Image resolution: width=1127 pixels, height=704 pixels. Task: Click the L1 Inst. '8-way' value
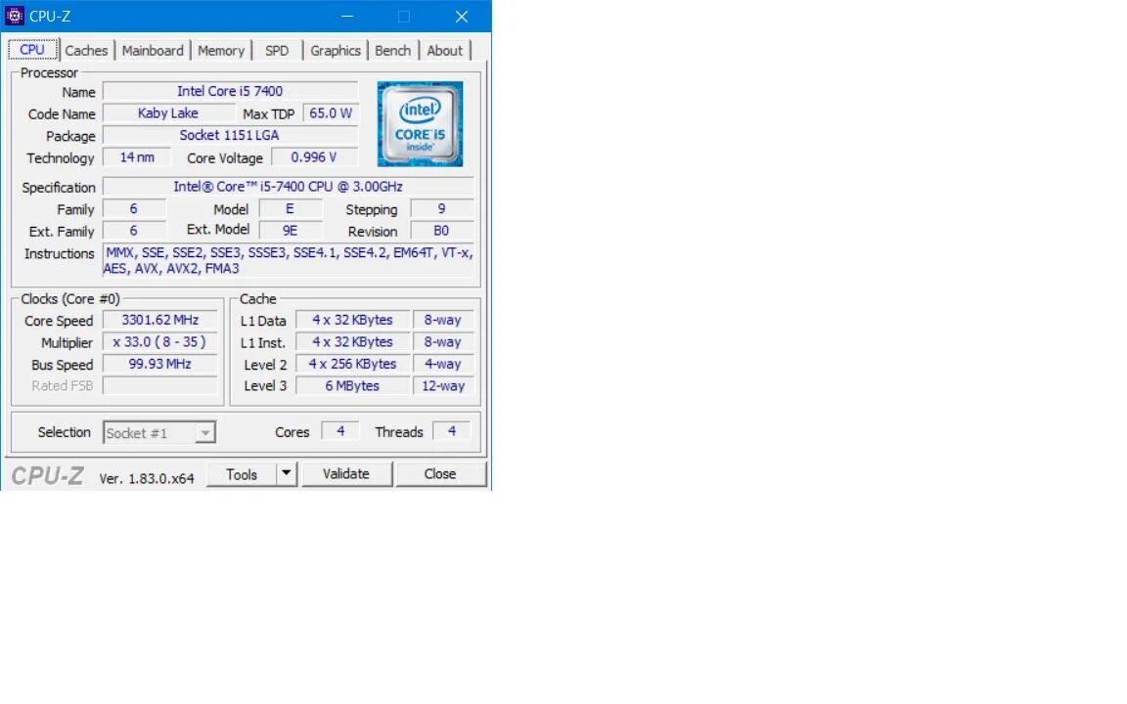pyautogui.click(x=443, y=342)
